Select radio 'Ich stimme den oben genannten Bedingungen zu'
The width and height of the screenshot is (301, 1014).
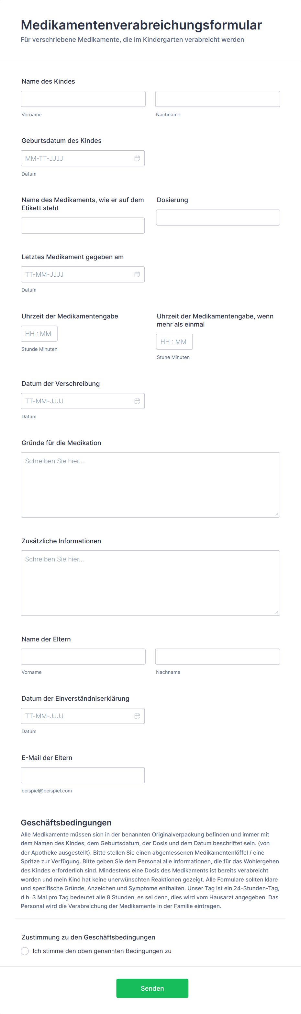click(25, 951)
